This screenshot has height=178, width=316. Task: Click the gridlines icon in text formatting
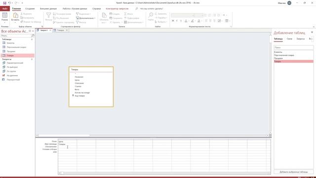pyautogui.click(x=227, y=21)
